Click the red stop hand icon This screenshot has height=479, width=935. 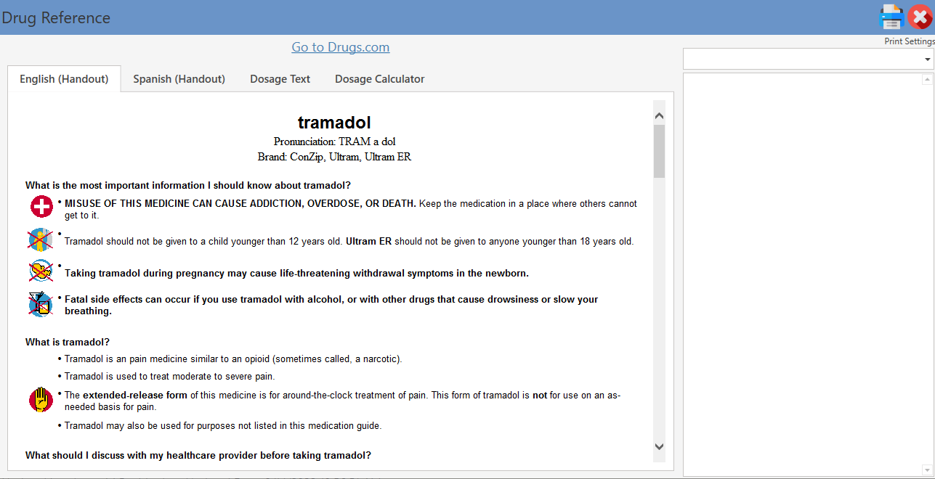[41, 400]
